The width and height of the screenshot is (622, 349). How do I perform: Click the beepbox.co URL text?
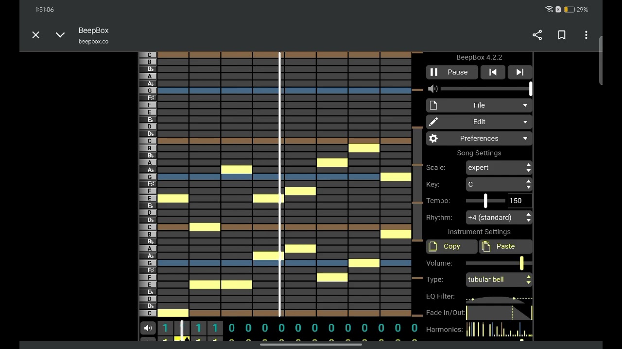(x=93, y=42)
